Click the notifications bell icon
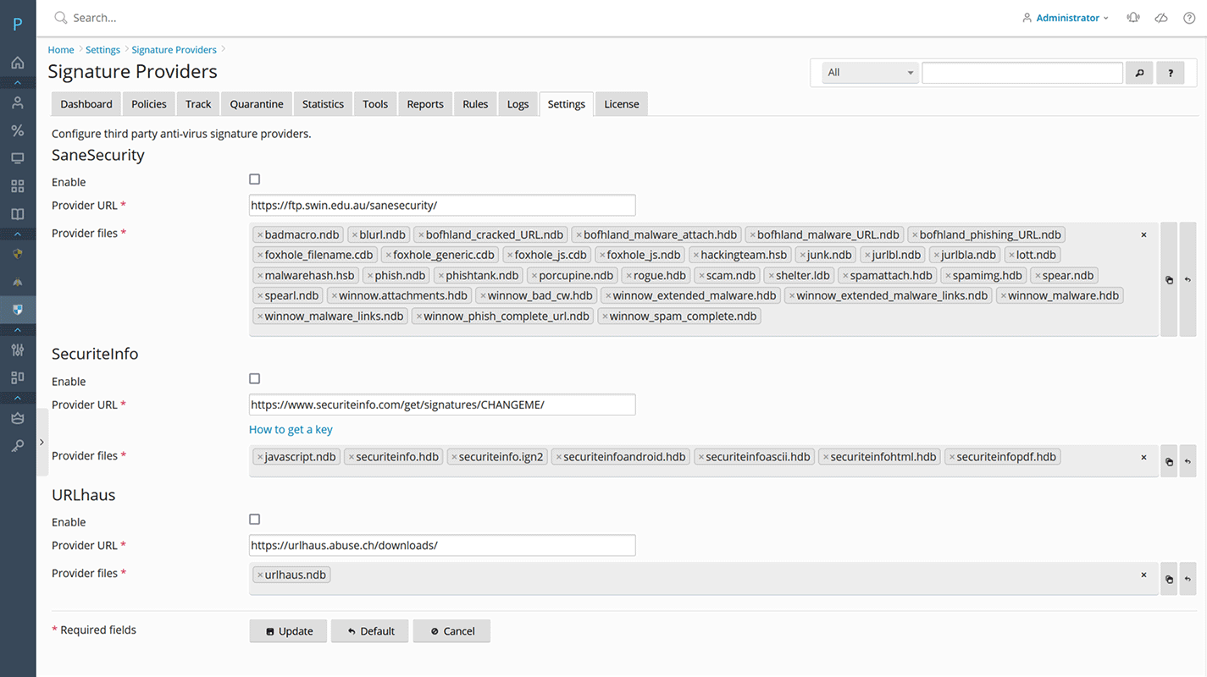This screenshot has width=1207, height=677. (1132, 18)
